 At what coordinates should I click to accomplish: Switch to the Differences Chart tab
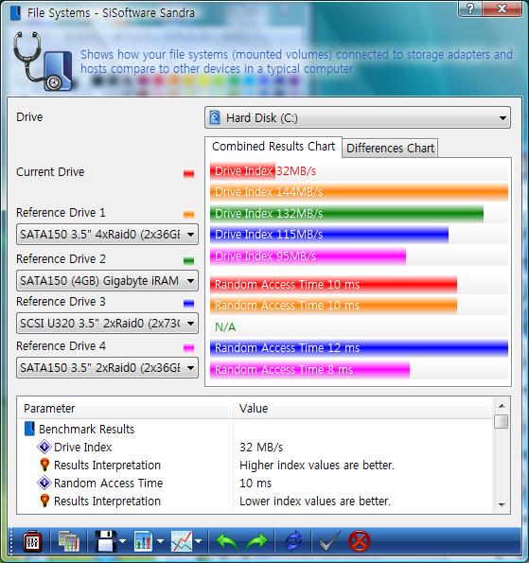(390, 148)
